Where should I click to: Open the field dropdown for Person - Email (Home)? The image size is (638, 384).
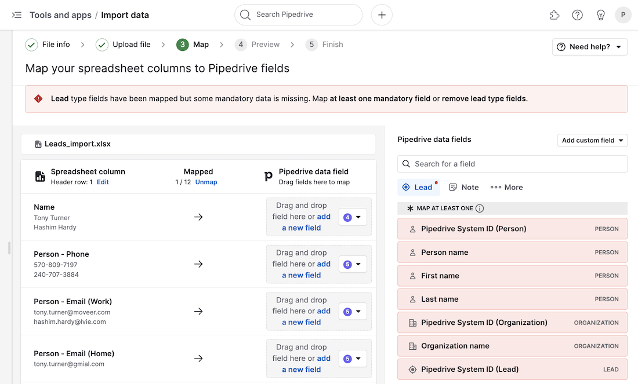click(353, 359)
